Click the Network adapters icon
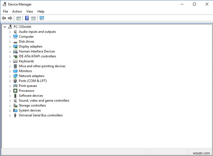This screenshot has width=213, height=156. [15, 76]
